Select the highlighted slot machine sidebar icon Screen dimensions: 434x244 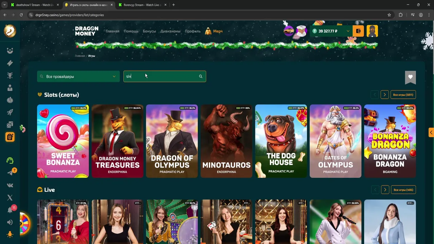(x=10, y=137)
